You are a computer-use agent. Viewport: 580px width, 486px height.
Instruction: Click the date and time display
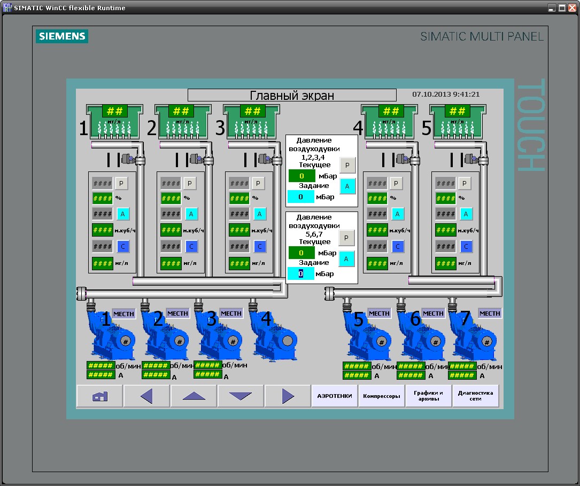tap(446, 94)
